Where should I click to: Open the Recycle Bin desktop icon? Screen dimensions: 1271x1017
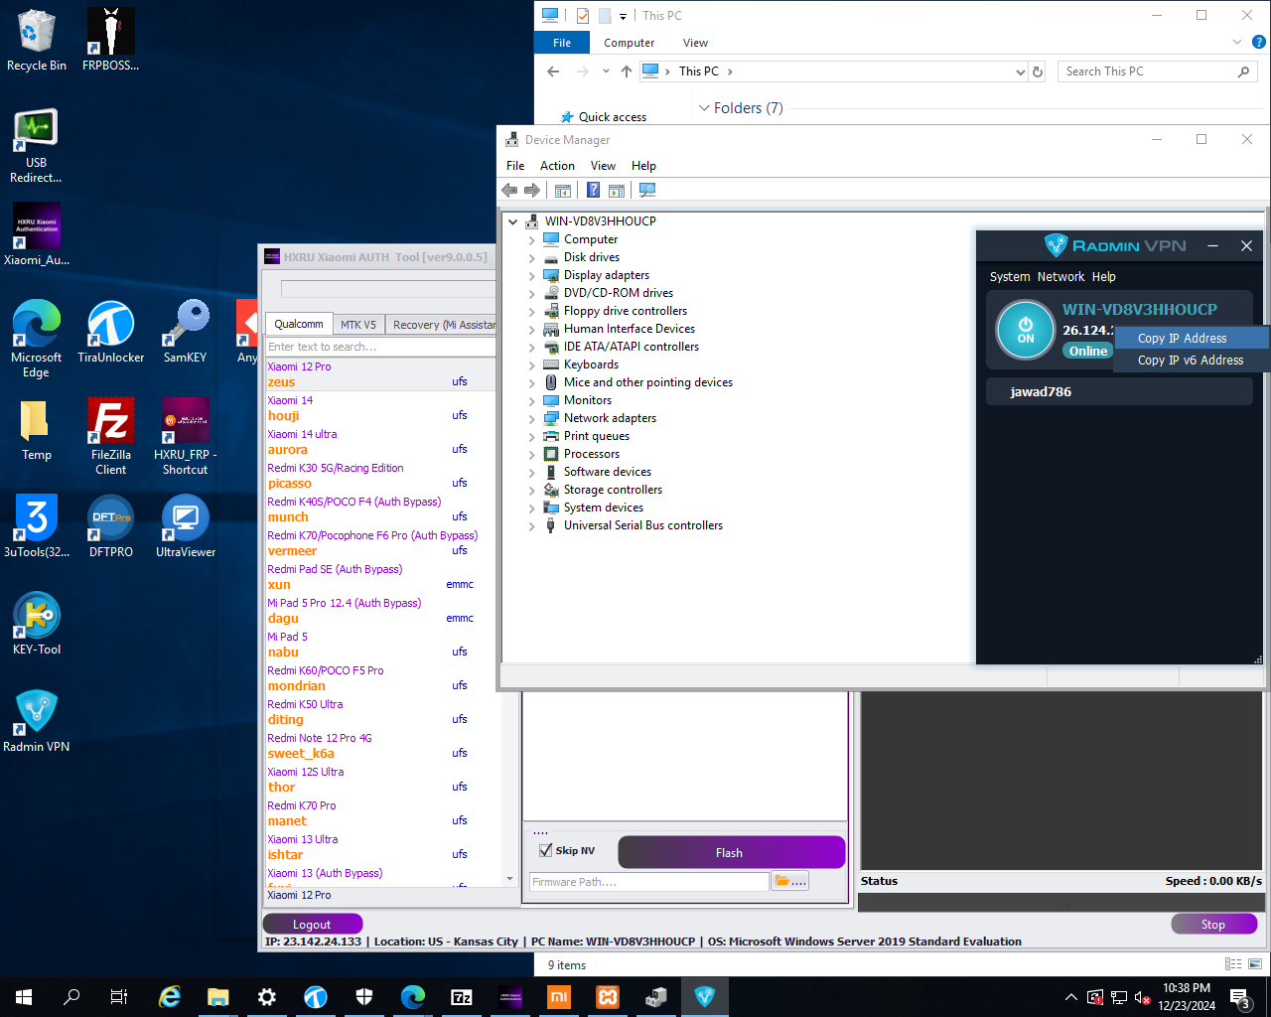tap(37, 41)
